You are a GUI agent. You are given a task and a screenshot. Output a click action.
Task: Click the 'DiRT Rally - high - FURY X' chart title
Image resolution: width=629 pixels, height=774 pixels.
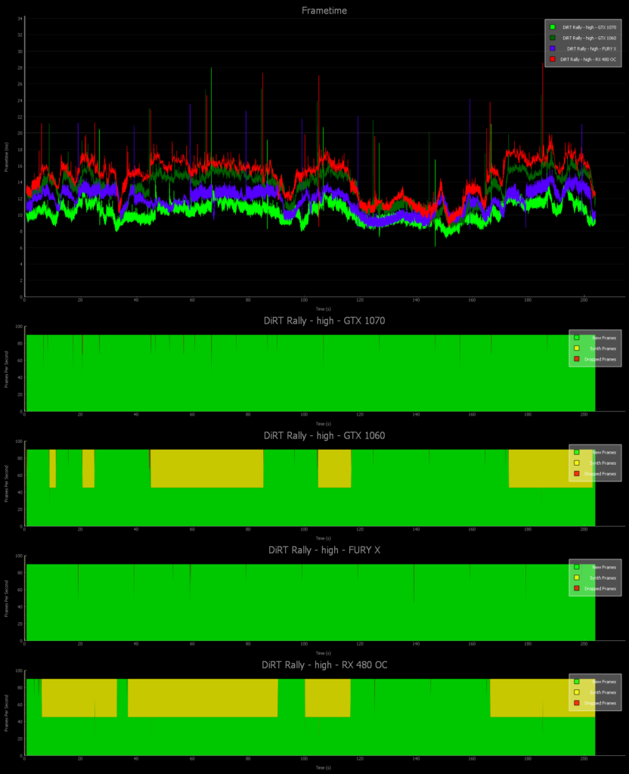324,550
